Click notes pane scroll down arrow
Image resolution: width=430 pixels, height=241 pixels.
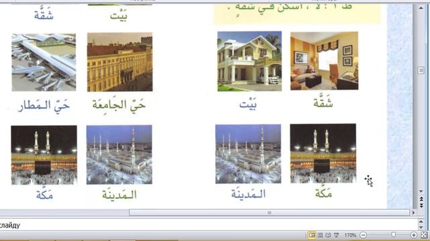pyautogui.click(x=421, y=228)
